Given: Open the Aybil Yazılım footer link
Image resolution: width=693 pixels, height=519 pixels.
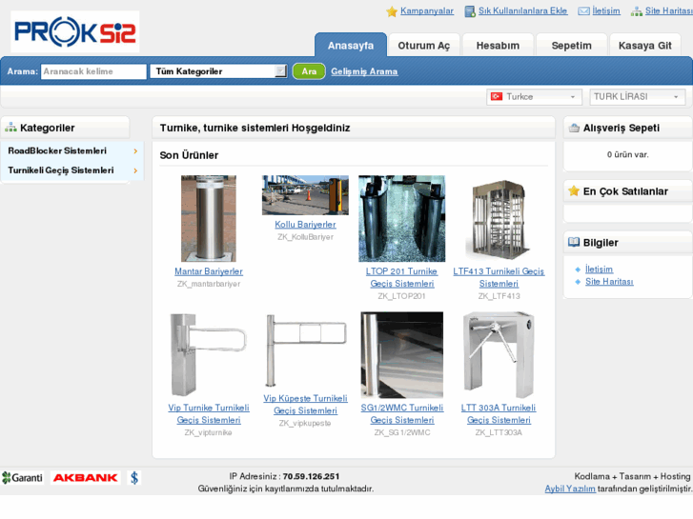Looking at the screenshot, I should click(x=570, y=489).
